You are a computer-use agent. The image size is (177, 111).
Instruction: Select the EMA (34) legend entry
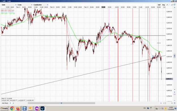[x=8, y=10]
